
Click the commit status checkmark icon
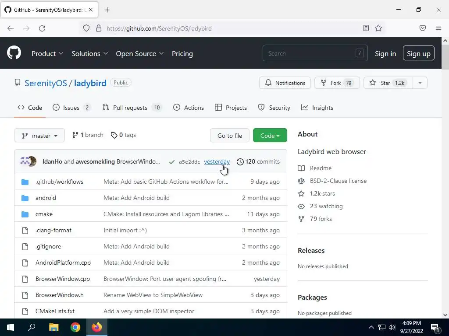(x=171, y=162)
